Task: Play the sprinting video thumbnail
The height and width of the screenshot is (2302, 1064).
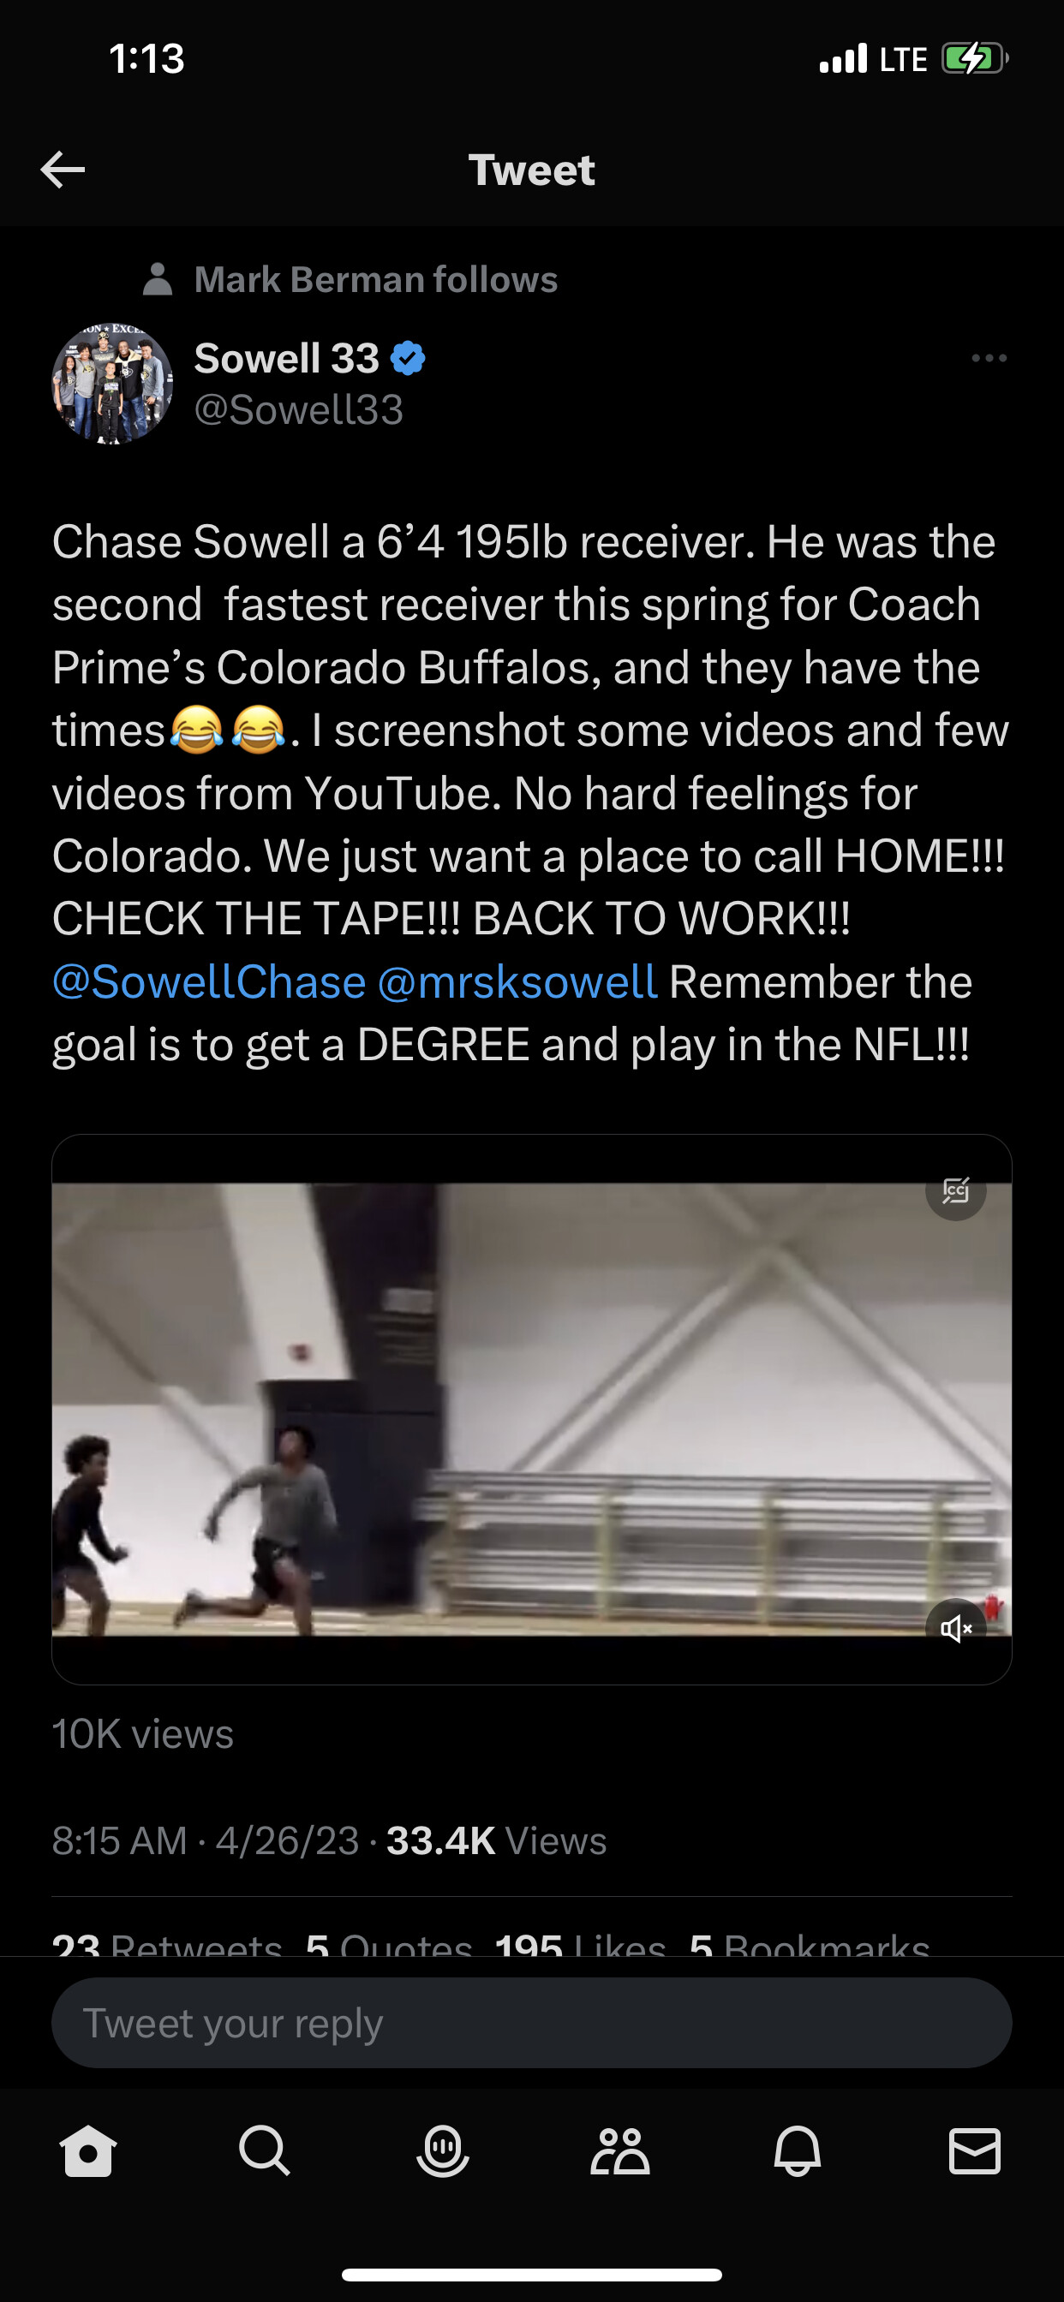Action: 532,1410
